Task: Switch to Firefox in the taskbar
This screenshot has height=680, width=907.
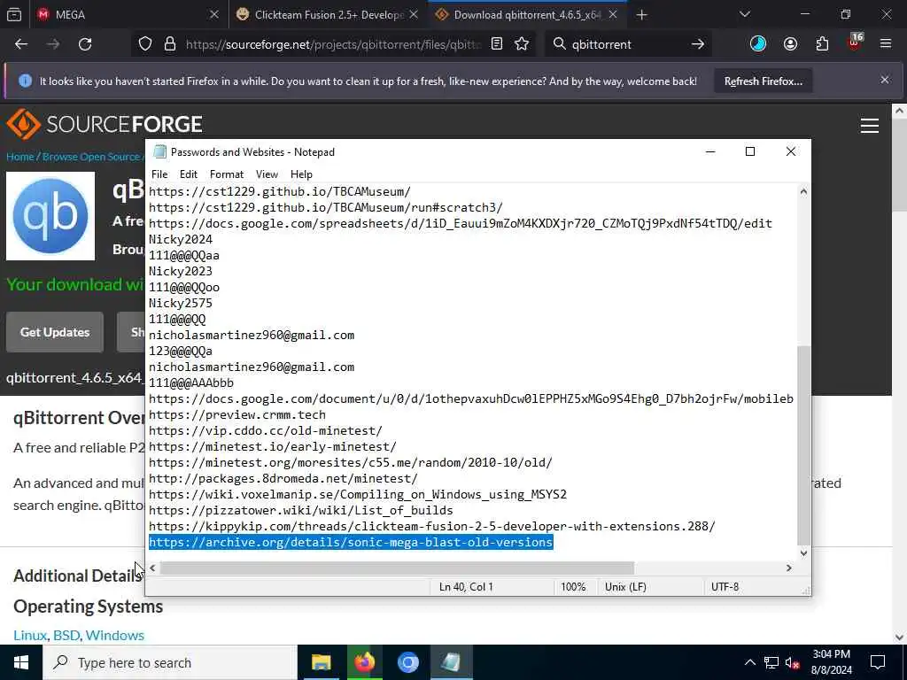Action: [x=364, y=662]
